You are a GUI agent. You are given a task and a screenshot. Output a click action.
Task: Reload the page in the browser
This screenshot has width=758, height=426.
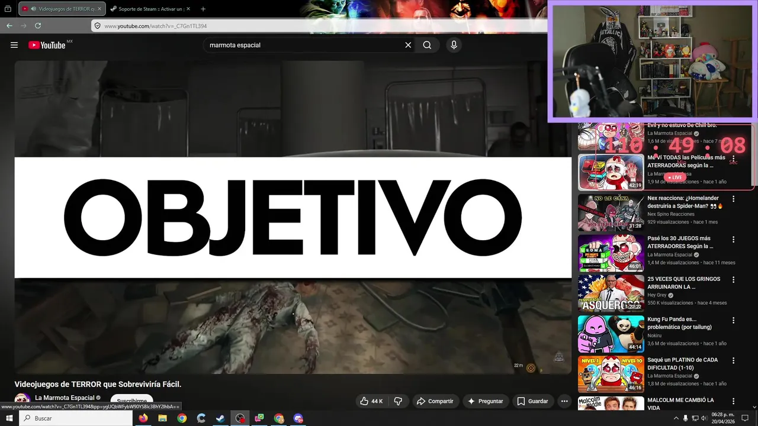pos(38,25)
